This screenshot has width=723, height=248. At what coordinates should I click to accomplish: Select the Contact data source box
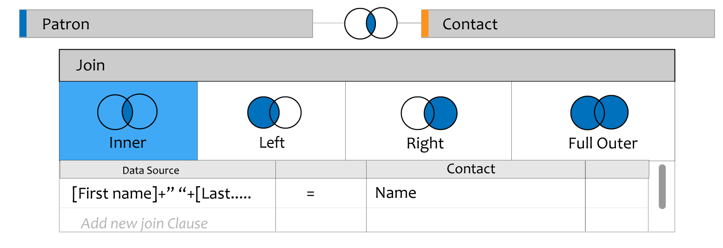click(568, 23)
